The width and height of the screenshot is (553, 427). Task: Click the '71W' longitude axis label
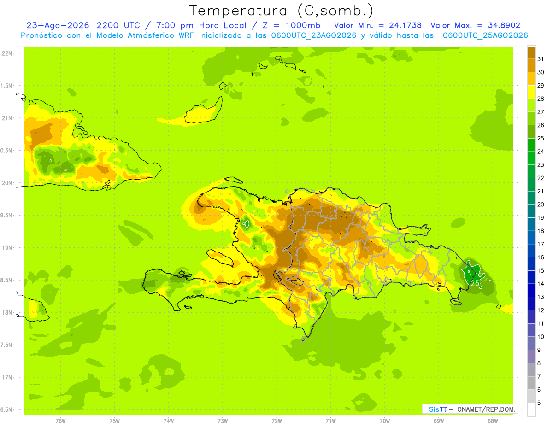tap(330, 421)
